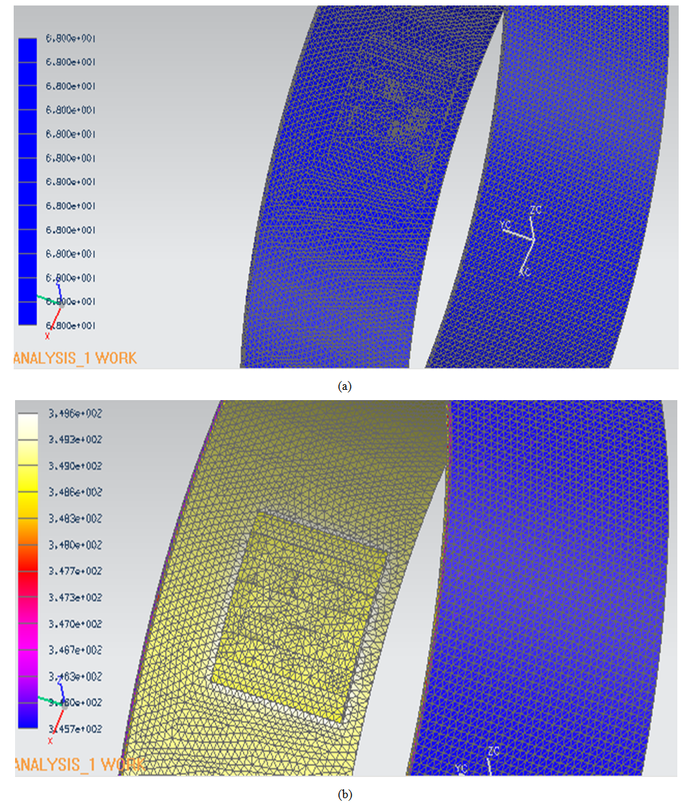Pick the orange swatch in the multicolor legend

pos(27,531)
